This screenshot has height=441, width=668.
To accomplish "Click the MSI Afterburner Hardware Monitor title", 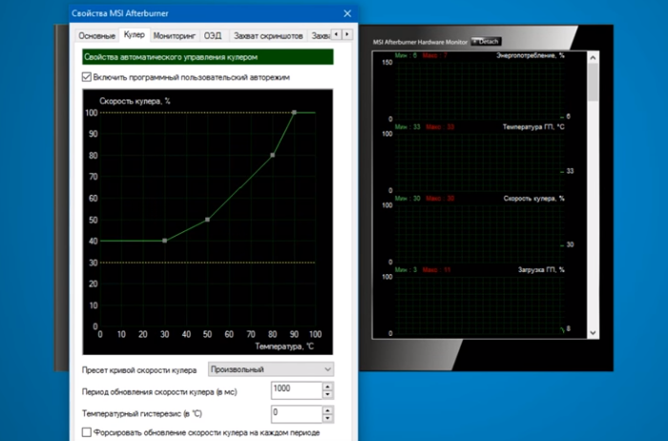I will 420,42.
